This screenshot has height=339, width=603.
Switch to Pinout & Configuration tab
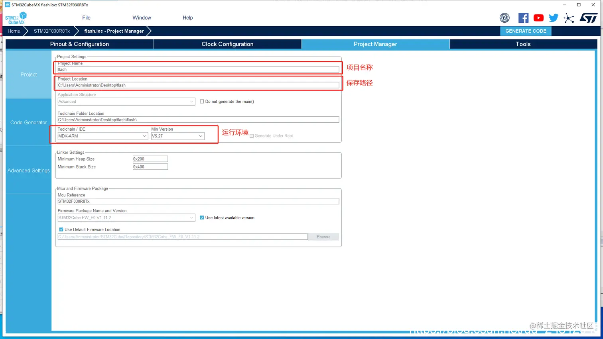click(79, 44)
